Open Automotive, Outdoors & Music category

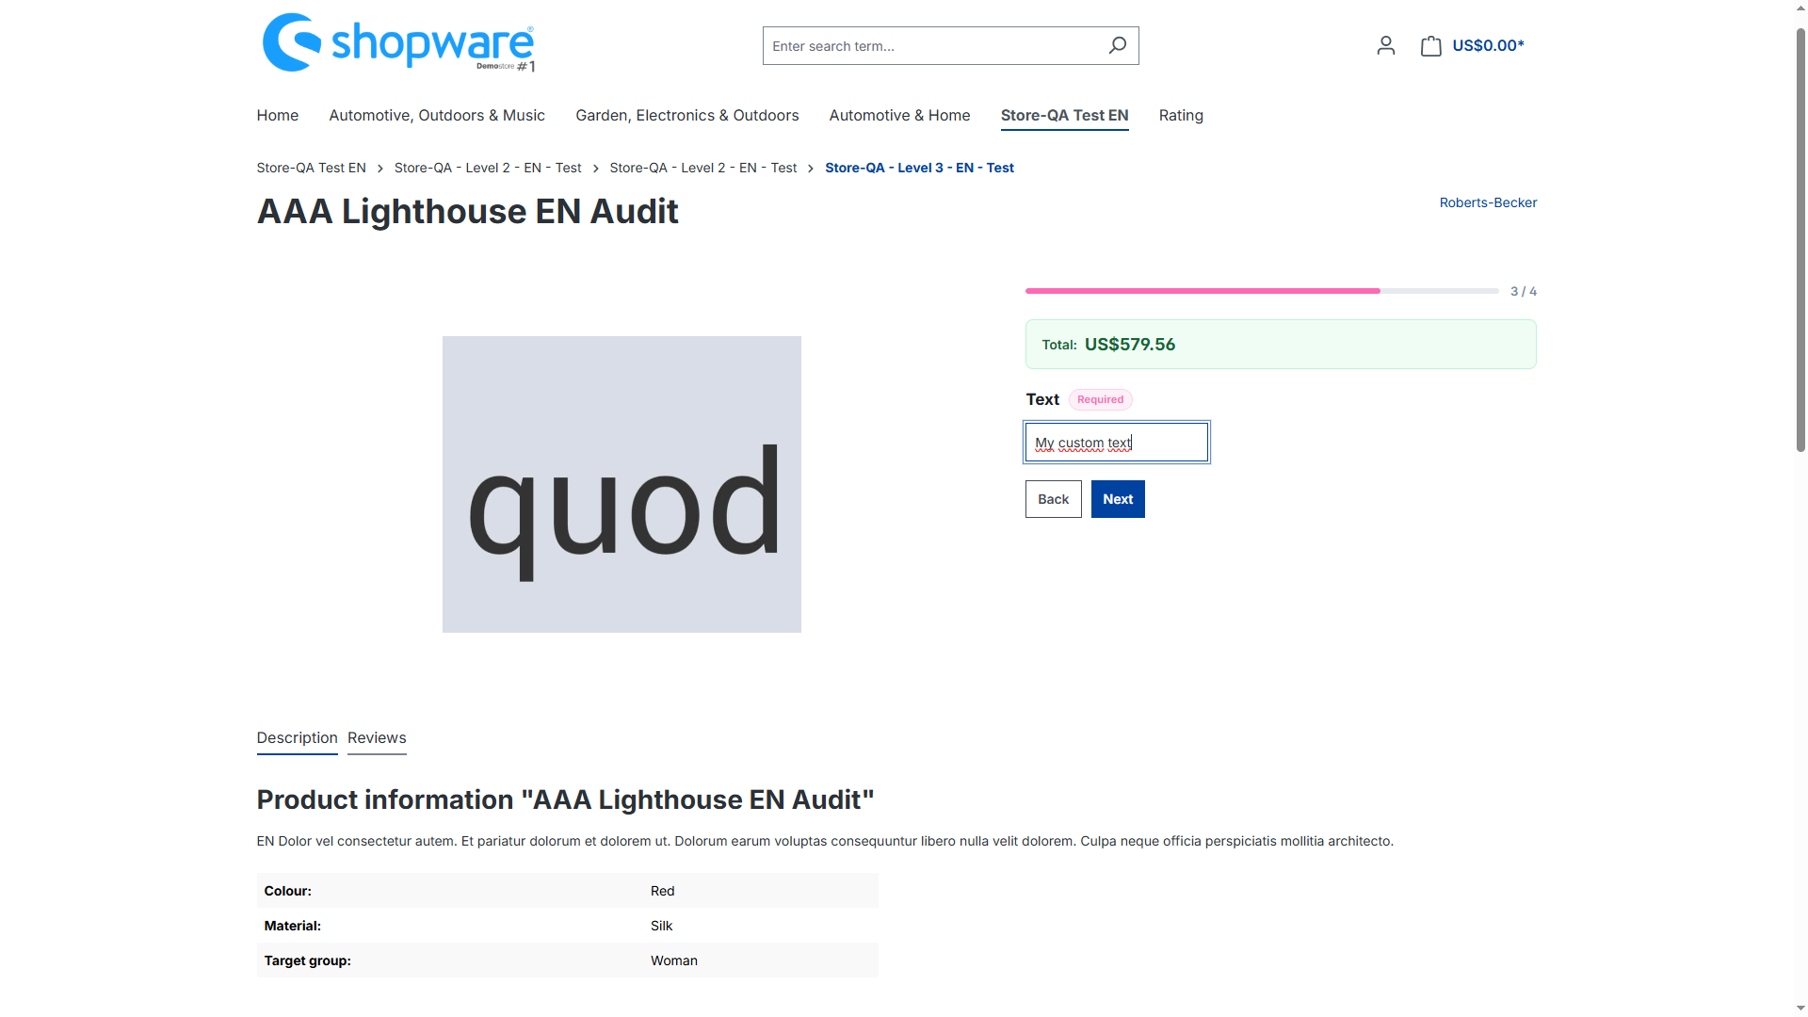[437, 116]
